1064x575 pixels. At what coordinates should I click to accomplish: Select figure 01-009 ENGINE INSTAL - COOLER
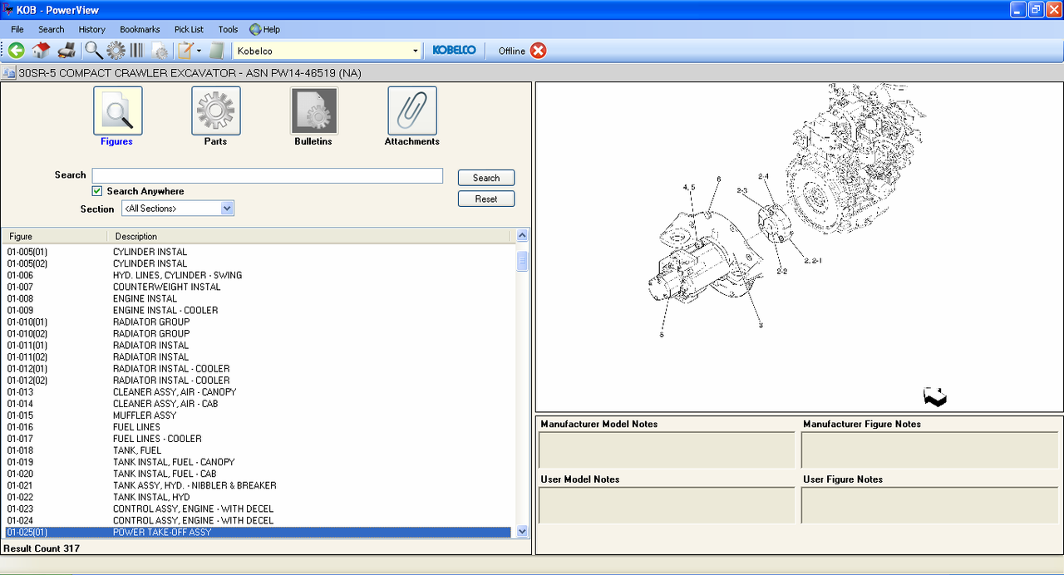point(259,310)
